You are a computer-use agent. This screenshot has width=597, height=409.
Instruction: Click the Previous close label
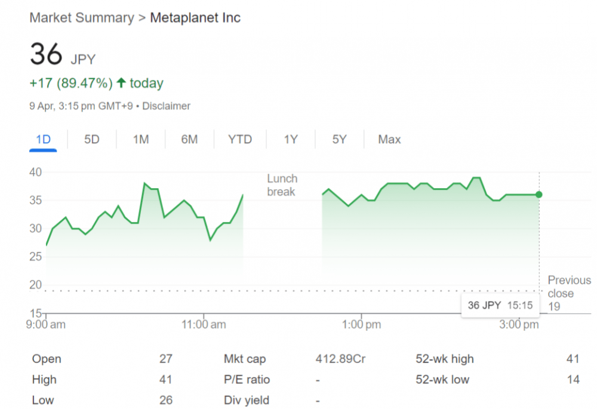(569, 287)
